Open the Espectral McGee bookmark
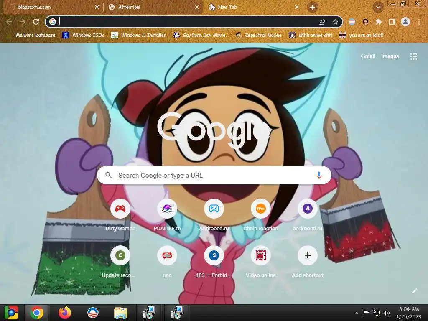The image size is (428, 321). (259, 35)
